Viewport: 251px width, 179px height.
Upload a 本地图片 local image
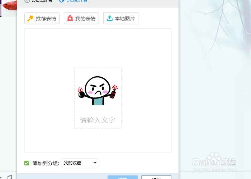[x=121, y=18]
